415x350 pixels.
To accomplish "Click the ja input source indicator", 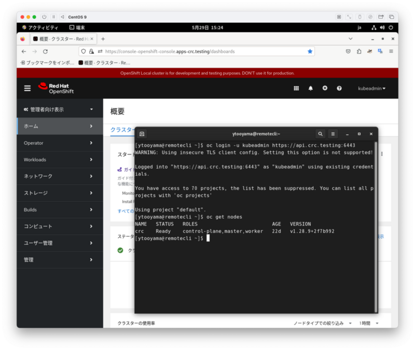I will point(359,27).
